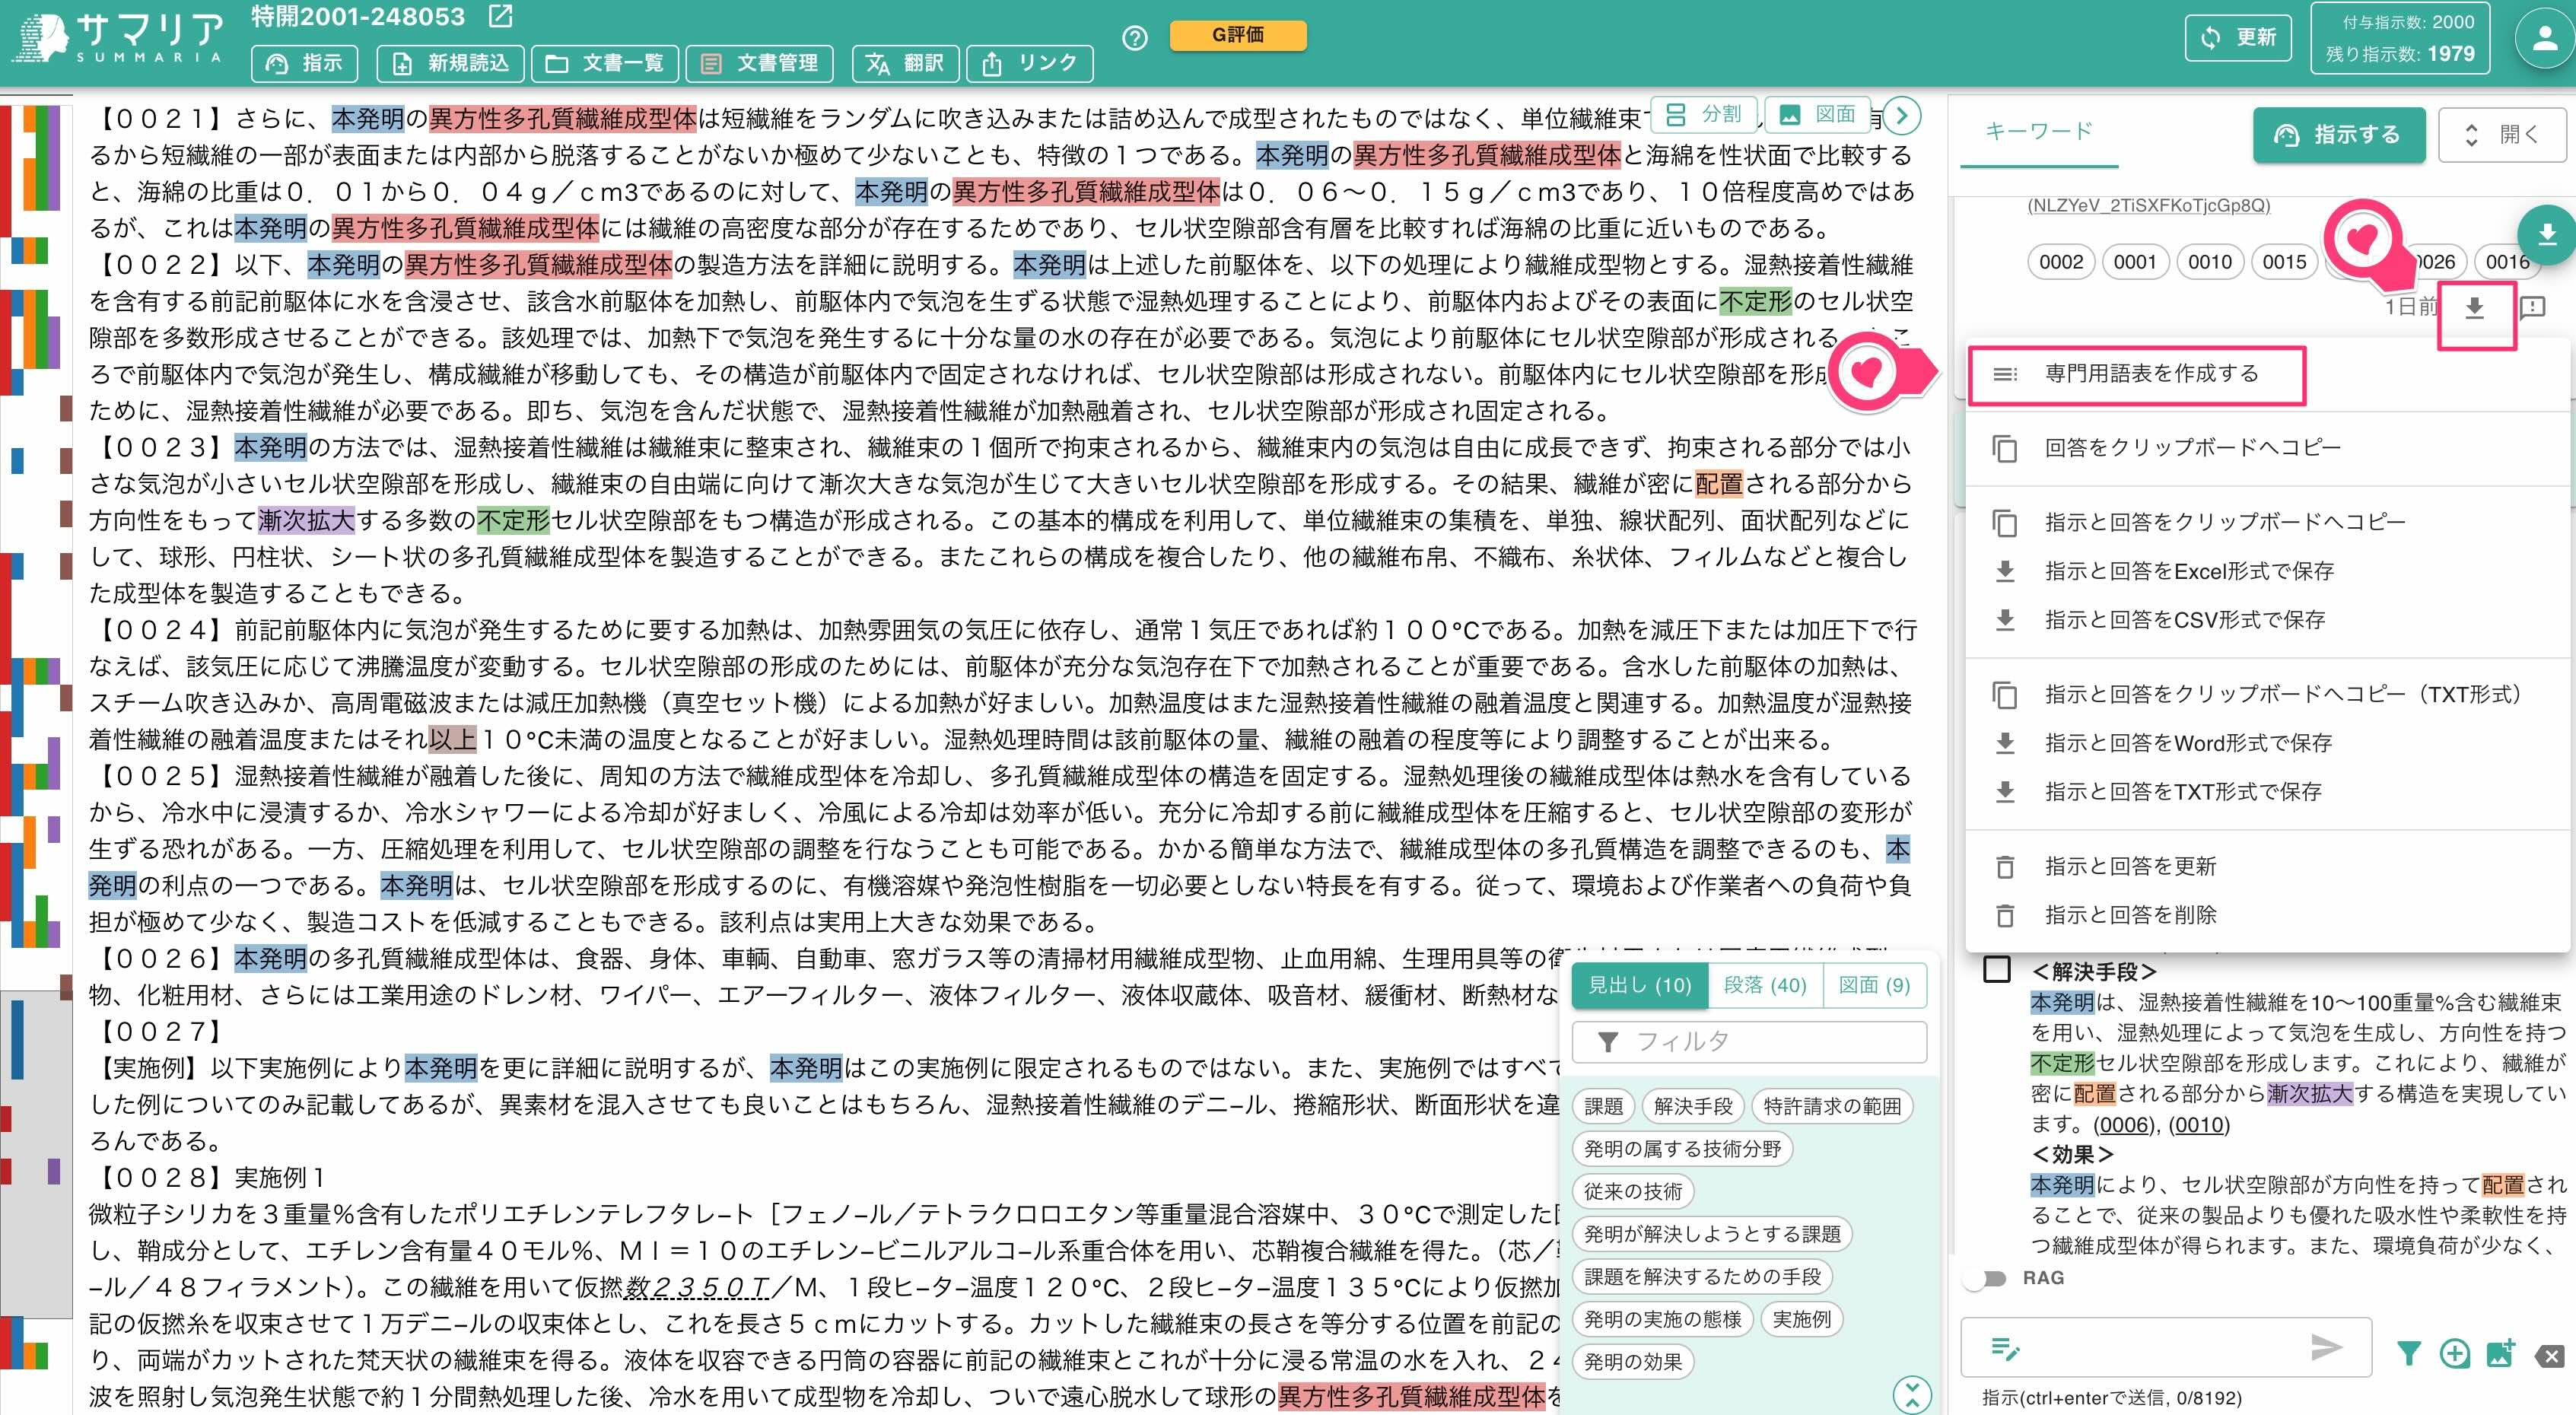2576x1415 pixels.
Task: Click the circled right chevron above the document
Action: pos(1902,117)
